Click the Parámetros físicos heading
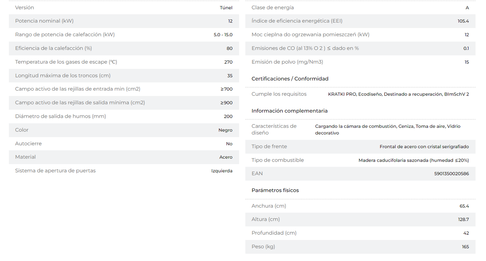Viewport: 486px width, 261px height. tap(275, 191)
